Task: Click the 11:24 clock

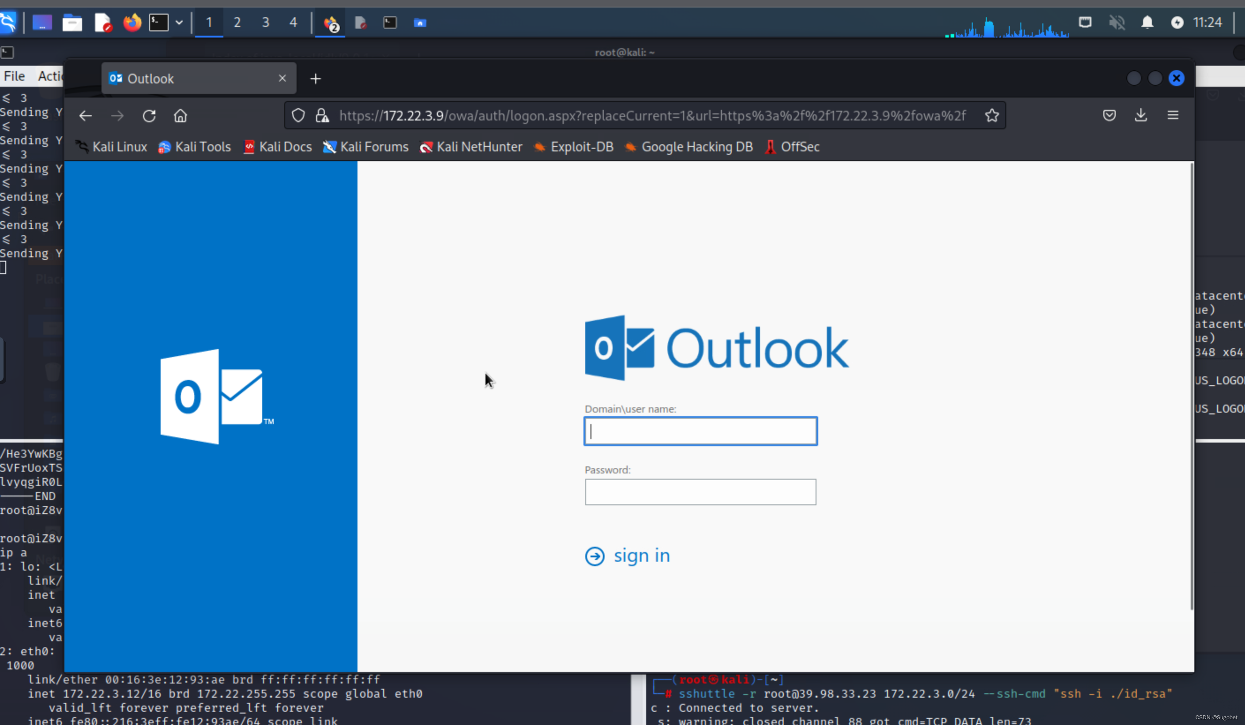Action: point(1207,22)
